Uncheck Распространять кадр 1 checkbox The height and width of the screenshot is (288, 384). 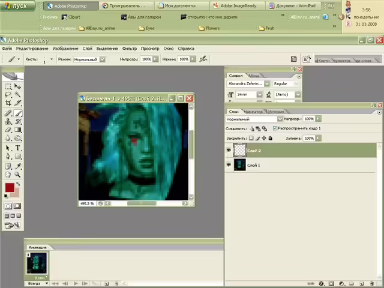[275, 128]
